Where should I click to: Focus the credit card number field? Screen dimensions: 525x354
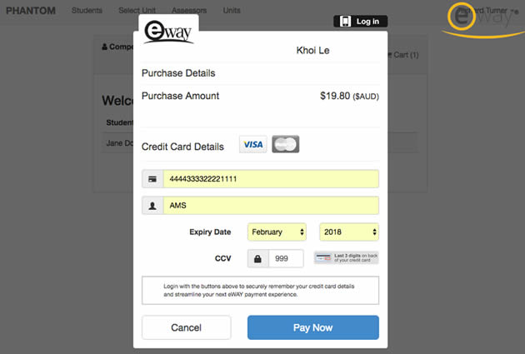[x=271, y=179]
